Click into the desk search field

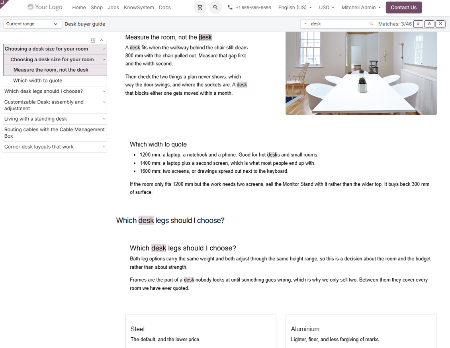coord(338,24)
